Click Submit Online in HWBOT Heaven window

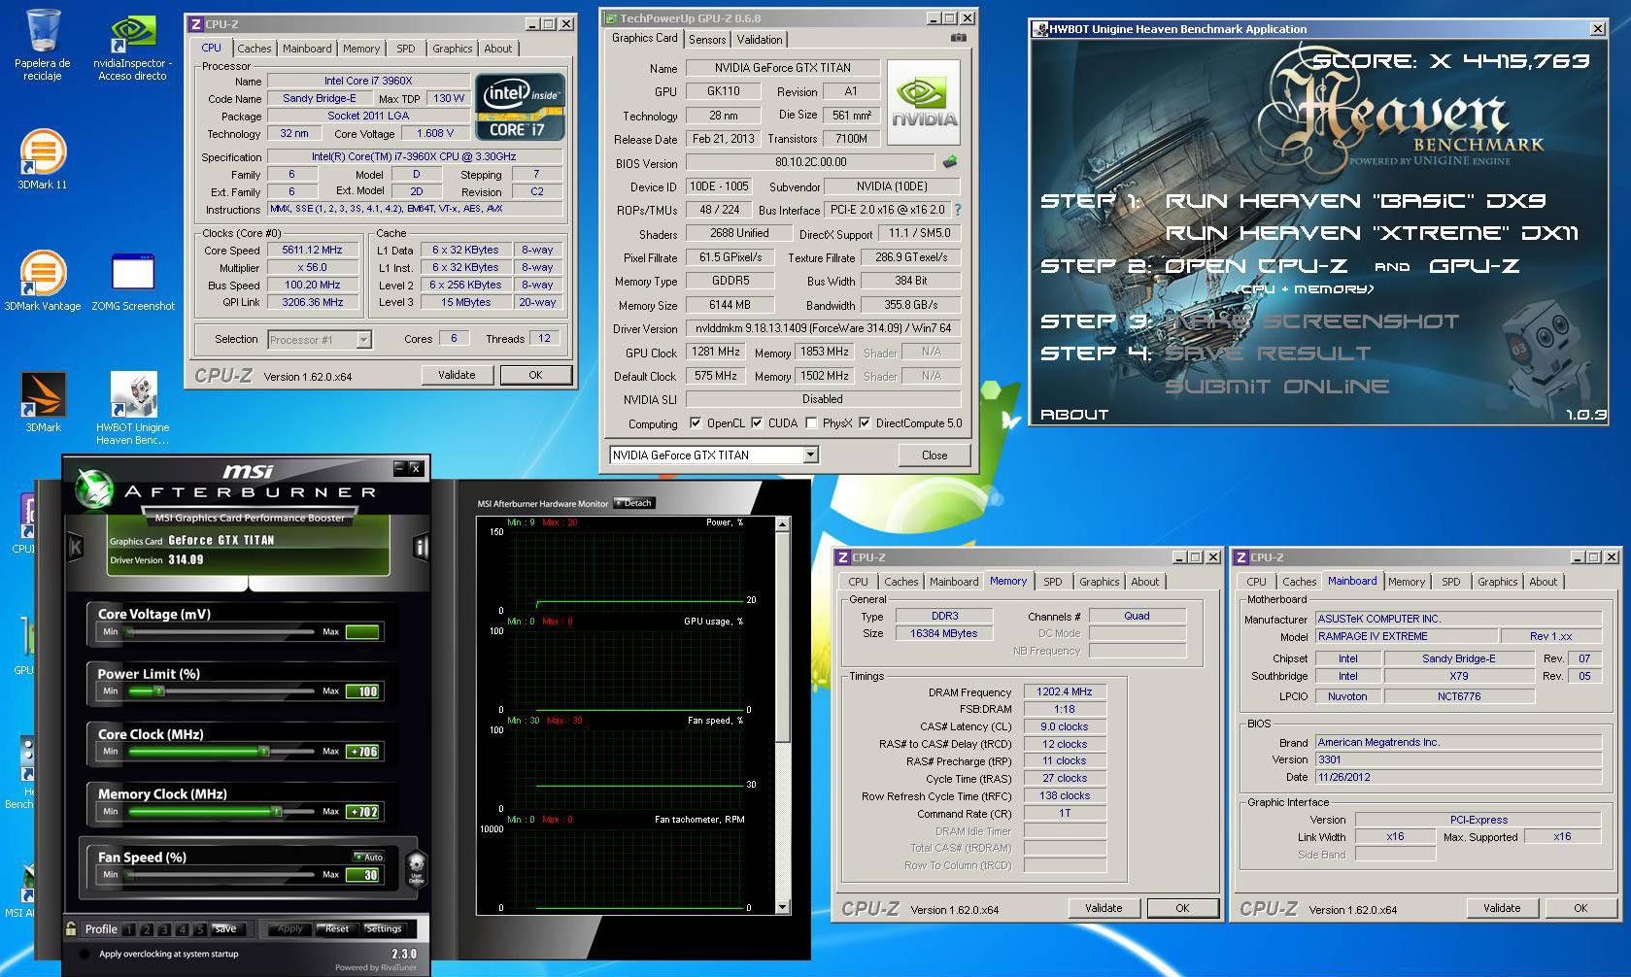[1276, 387]
